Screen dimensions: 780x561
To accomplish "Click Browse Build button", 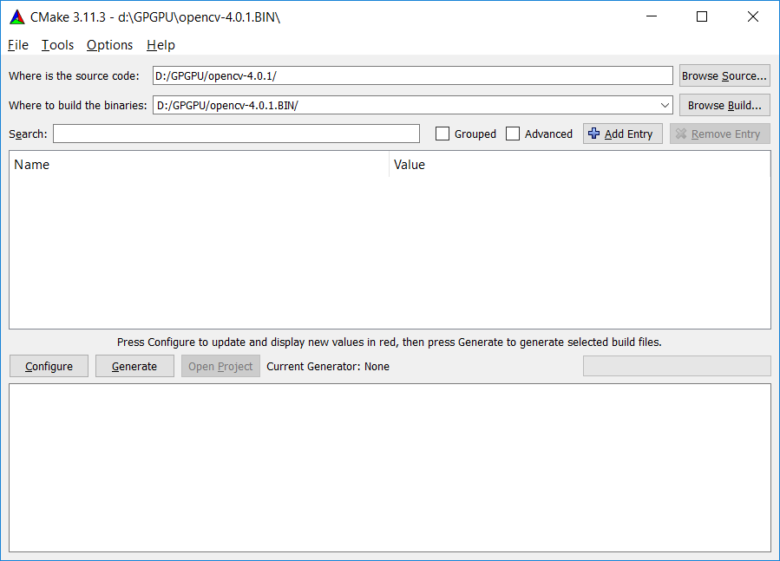I will tap(724, 106).
